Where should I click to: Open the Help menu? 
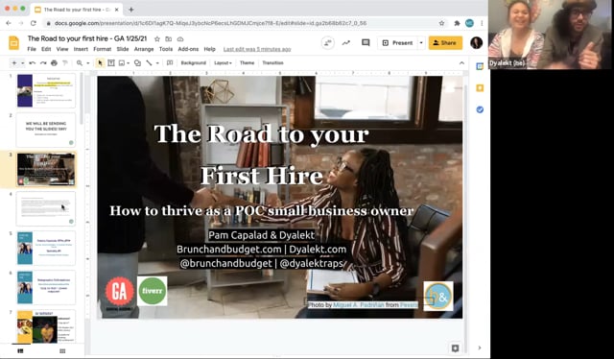click(209, 49)
